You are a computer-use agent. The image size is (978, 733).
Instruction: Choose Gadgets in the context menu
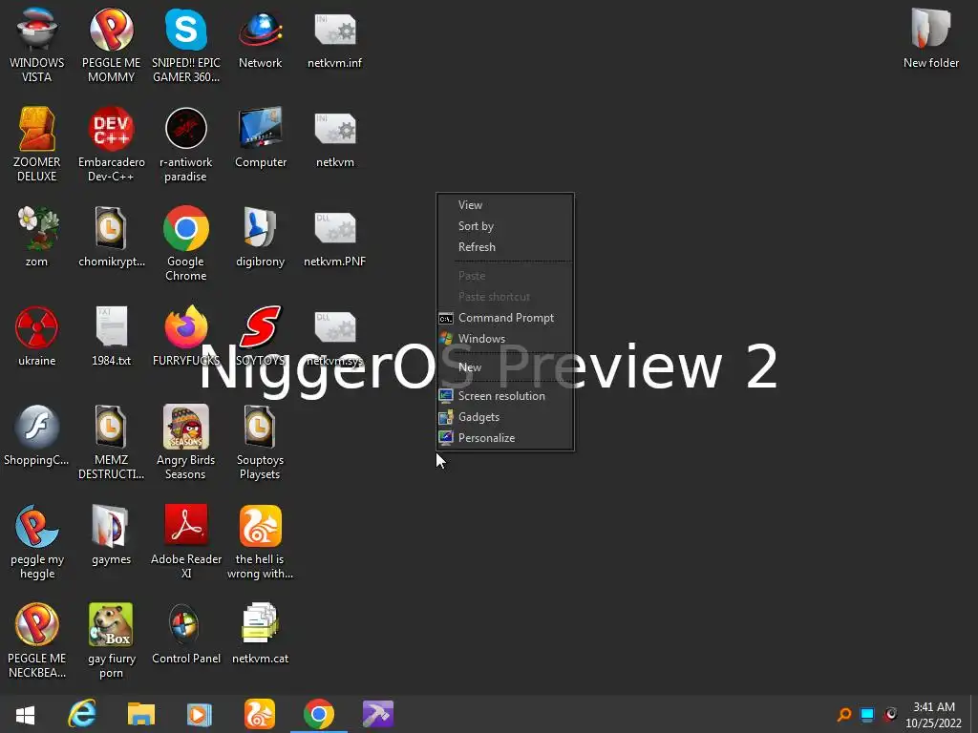(x=505, y=417)
